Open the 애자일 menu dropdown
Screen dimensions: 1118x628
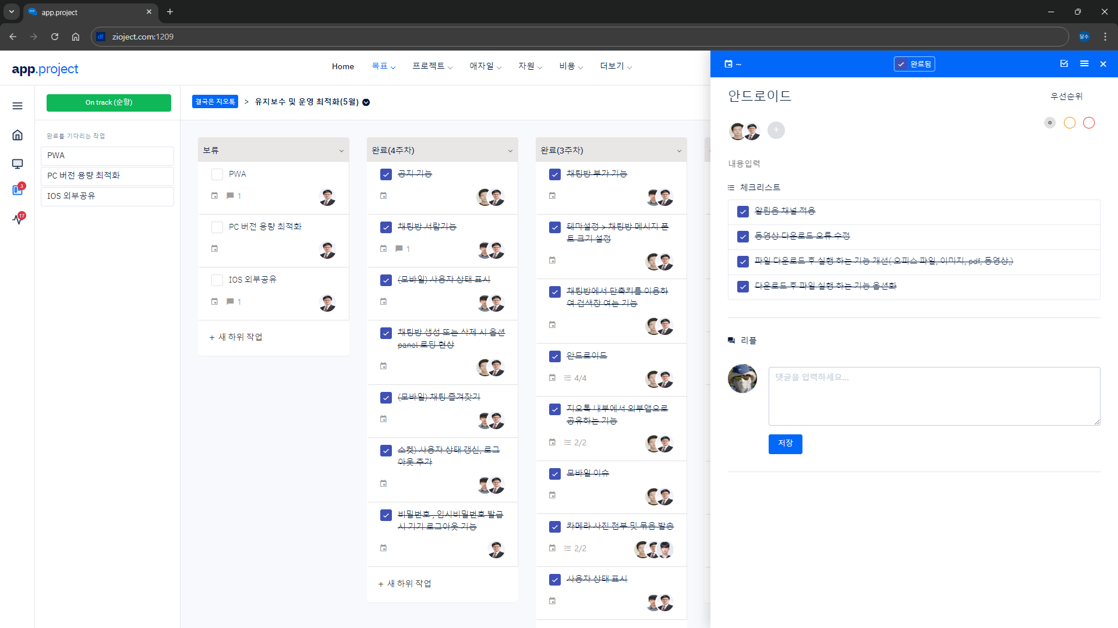pos(486,66)
